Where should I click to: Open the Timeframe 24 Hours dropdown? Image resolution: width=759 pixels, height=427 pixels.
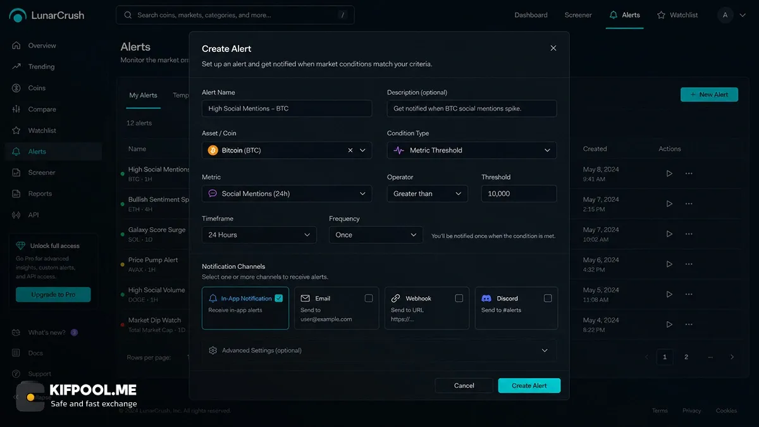coord(259,235)
